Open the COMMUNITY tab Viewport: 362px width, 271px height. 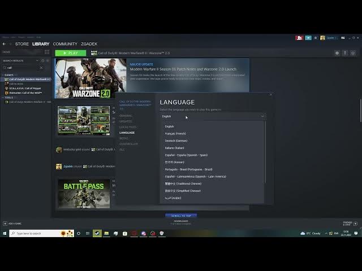(x=65, y=44)
